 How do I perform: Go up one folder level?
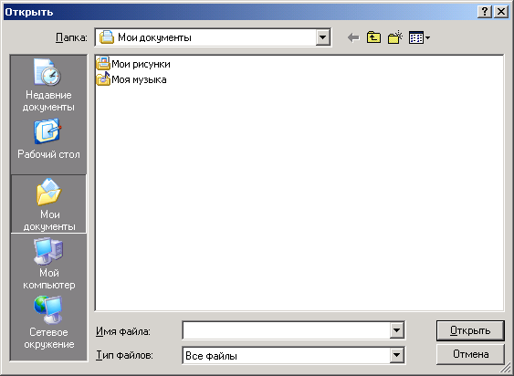(x=373, y=37)
